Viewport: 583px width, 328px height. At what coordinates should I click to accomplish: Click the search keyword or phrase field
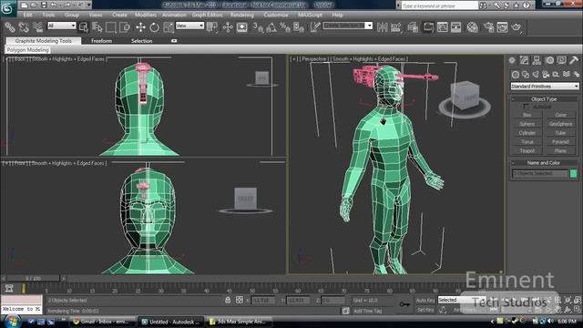439,5
